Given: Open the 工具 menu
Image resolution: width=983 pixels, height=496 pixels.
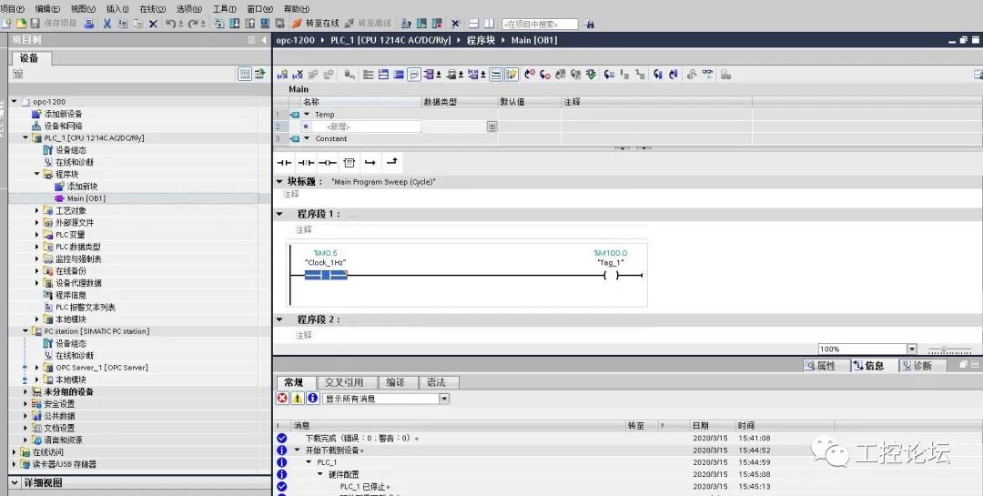Looking at the screenshot, I should 225,9.
